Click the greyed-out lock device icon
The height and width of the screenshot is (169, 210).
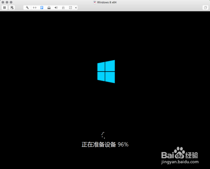[63, 8]
